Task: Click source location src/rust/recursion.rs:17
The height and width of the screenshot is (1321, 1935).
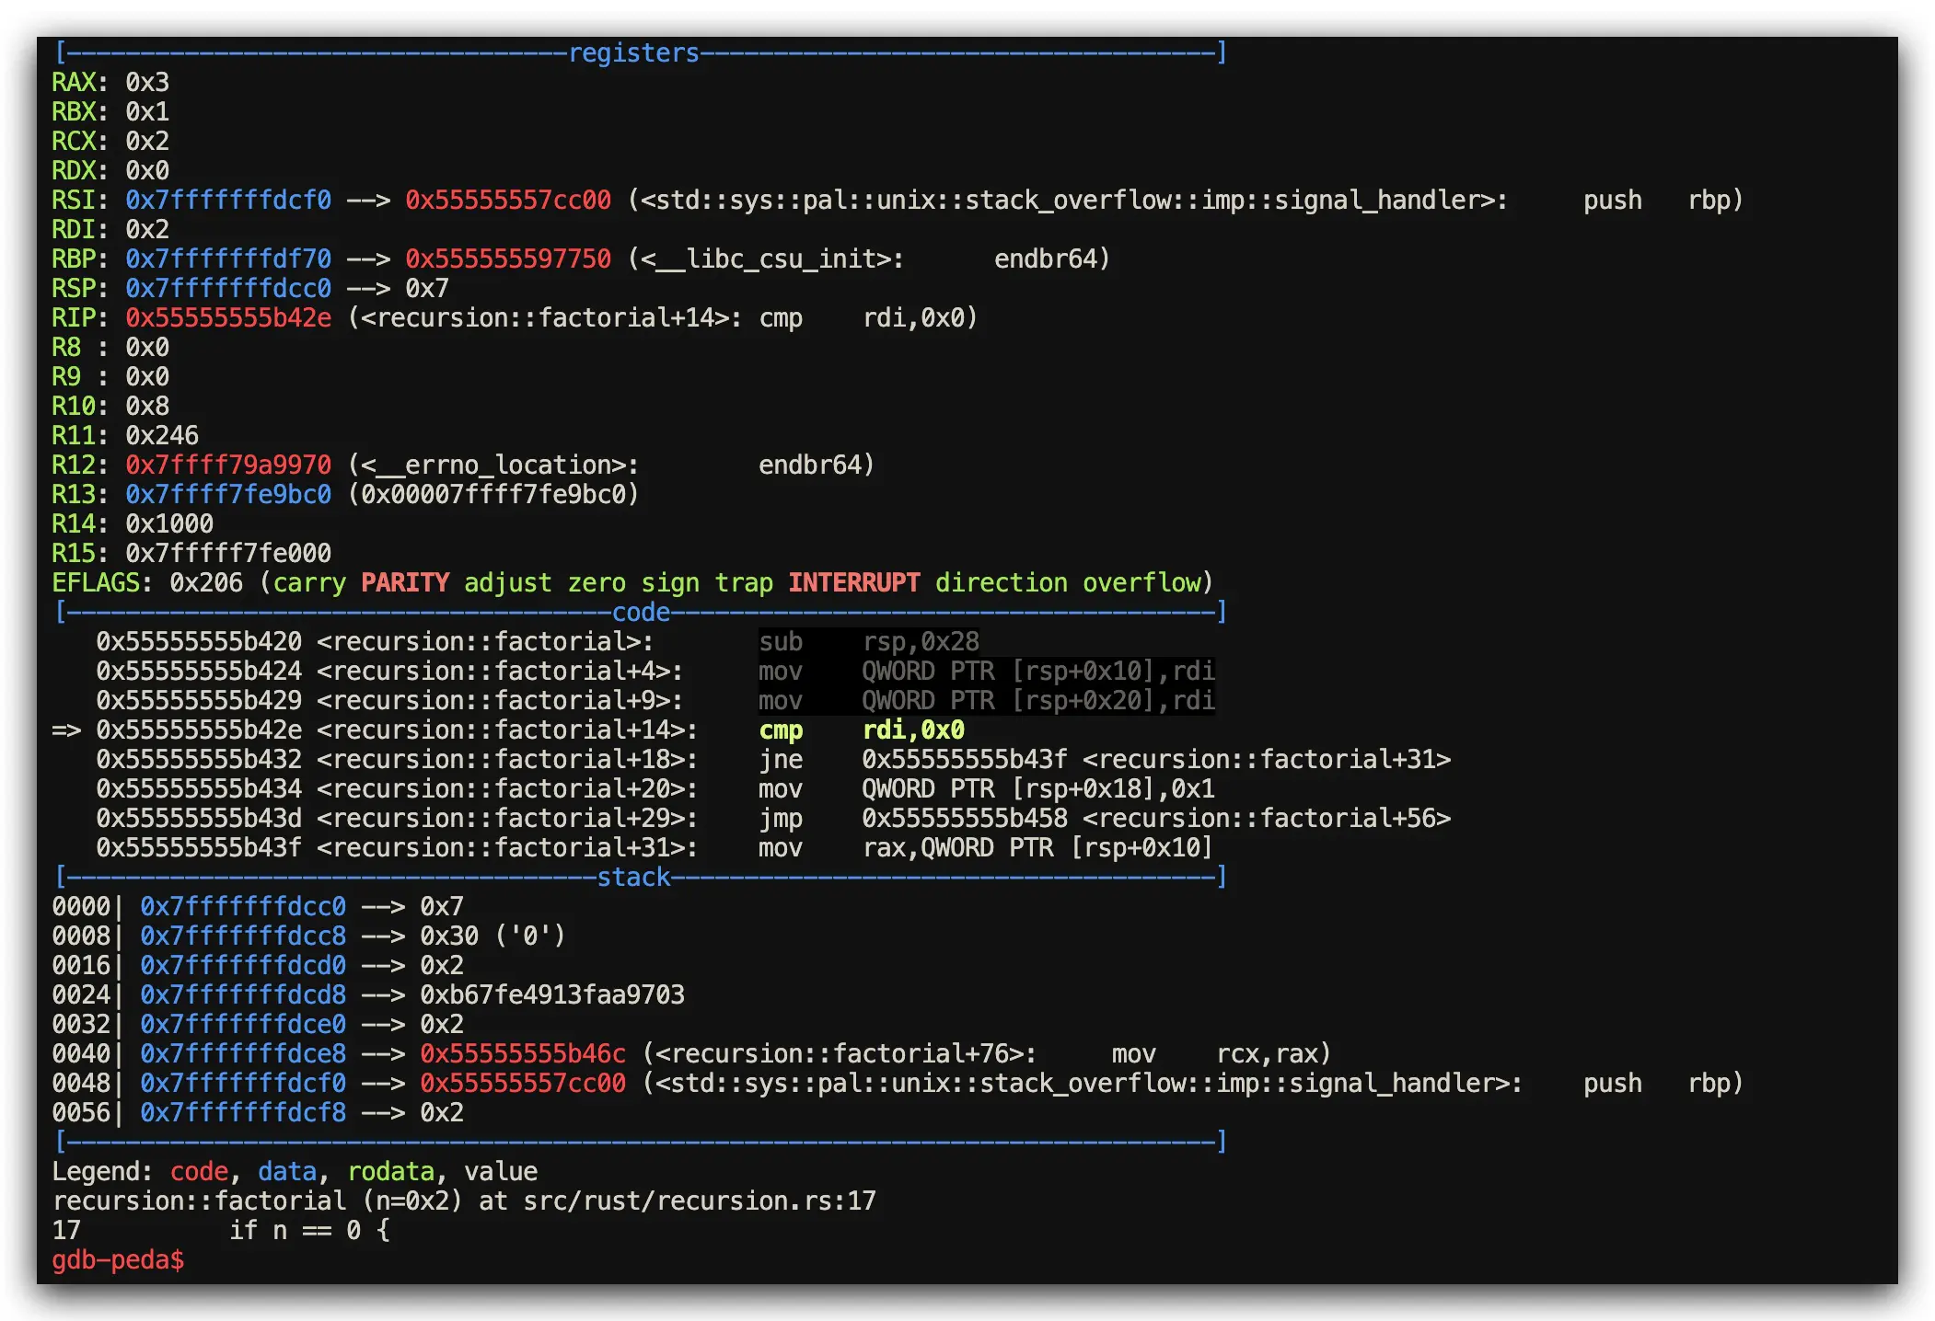Action: (x=700, y=1201)
